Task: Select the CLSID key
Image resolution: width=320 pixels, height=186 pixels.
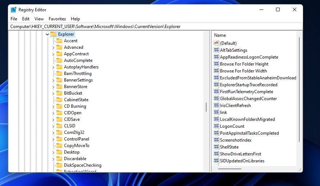Action: pyautogui.click(x=69, y=126)
